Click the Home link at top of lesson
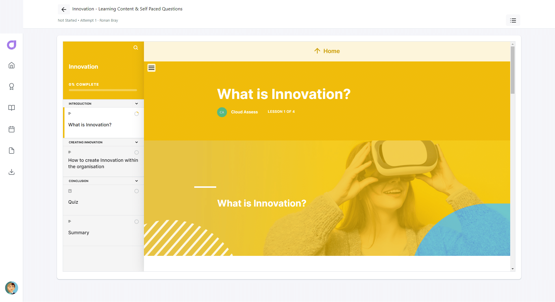 click(327, 51)
